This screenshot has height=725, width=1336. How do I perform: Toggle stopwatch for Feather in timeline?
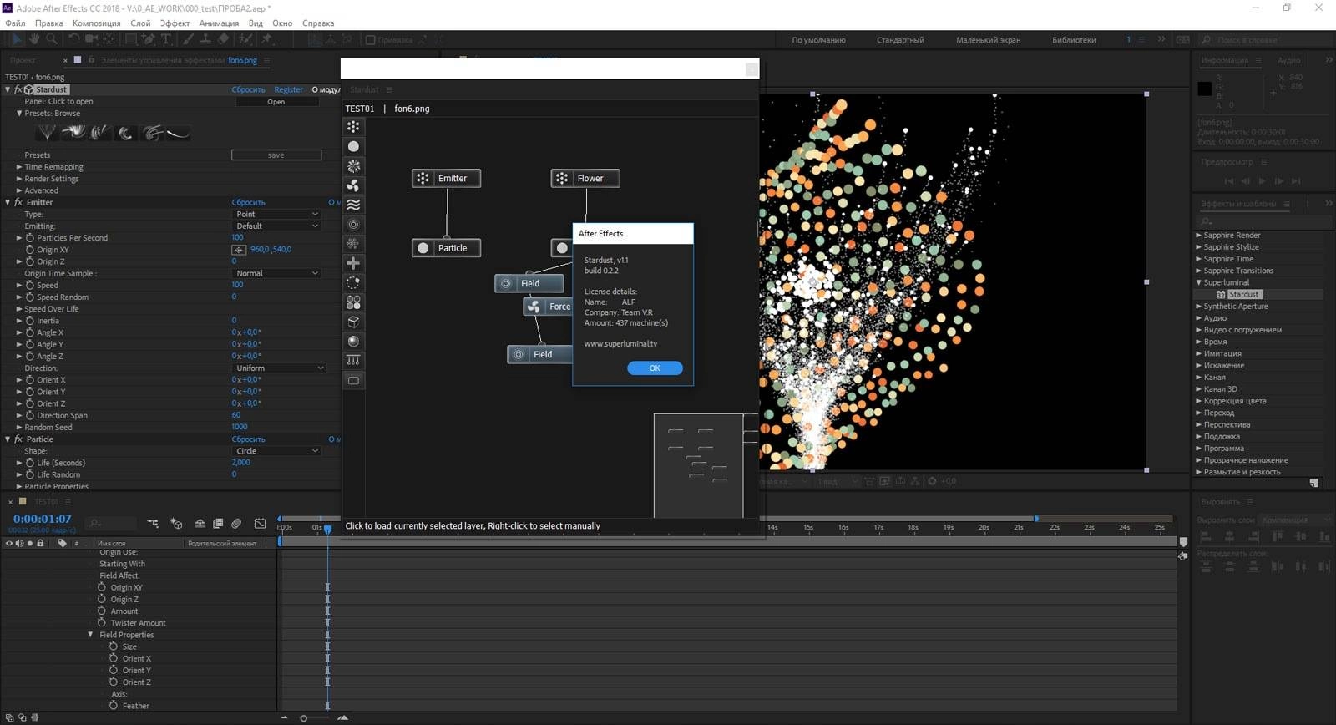click(114, 706)
